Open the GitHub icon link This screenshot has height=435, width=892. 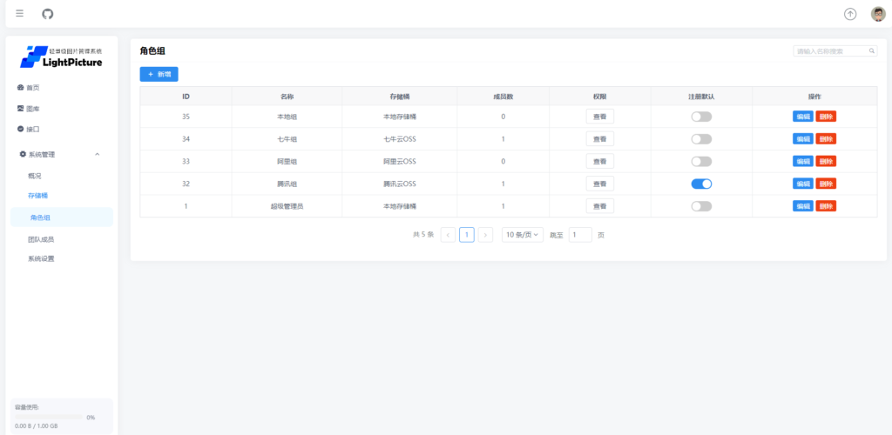click(x=47, y=14)
